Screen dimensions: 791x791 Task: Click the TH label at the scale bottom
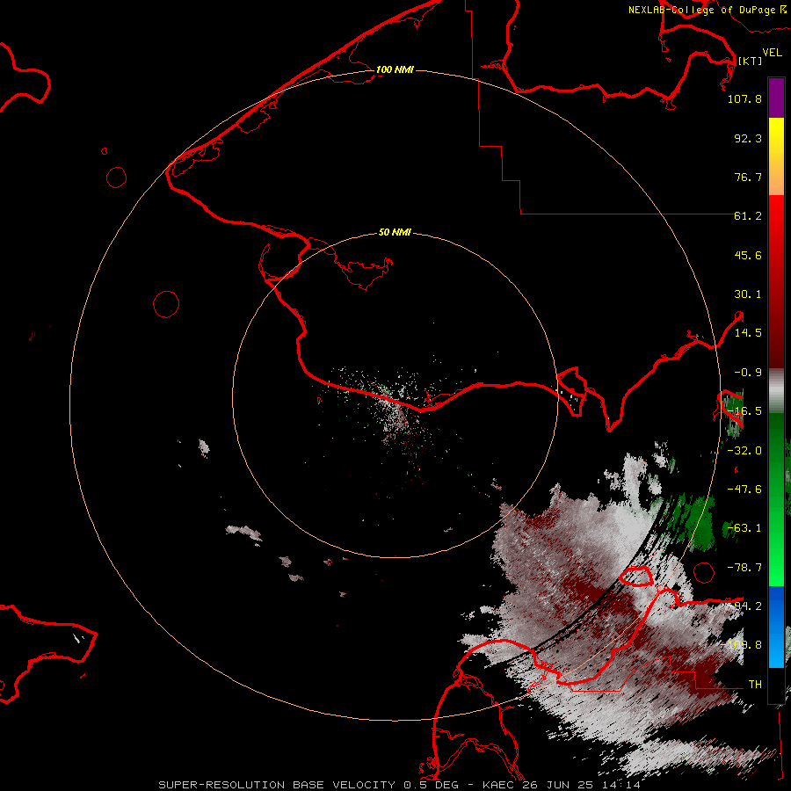(x=755, y=685)
